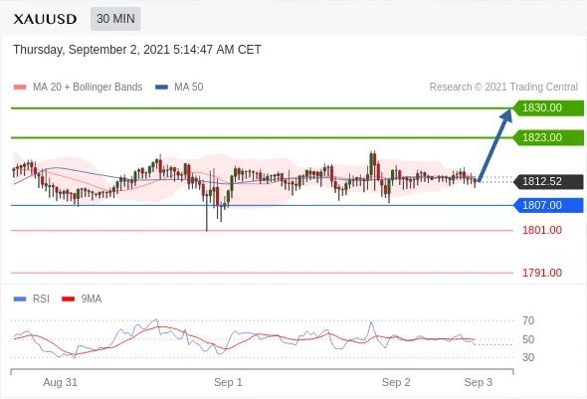587x399 pixels.
Task: Click the 1823.00 resistance price tag
Action: (x=548, y=137)
